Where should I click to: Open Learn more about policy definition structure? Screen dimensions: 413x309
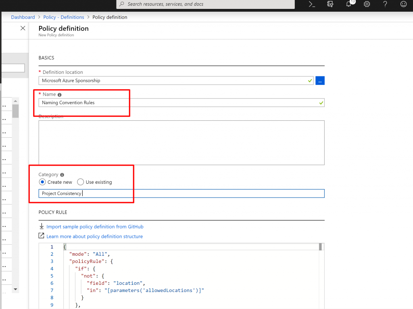[94, 236]
